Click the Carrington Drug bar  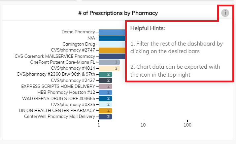(112, 44)
